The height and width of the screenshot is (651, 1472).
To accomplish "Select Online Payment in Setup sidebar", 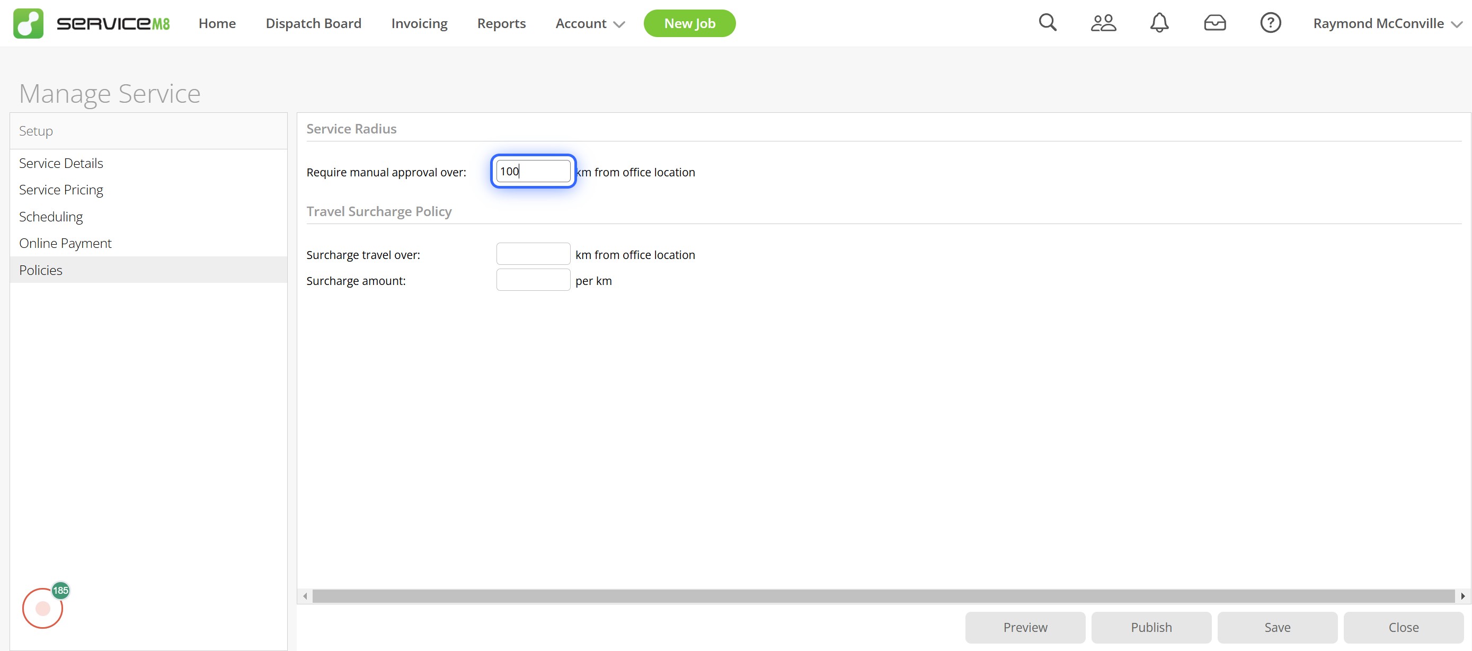I will click(x=148, y=243).
